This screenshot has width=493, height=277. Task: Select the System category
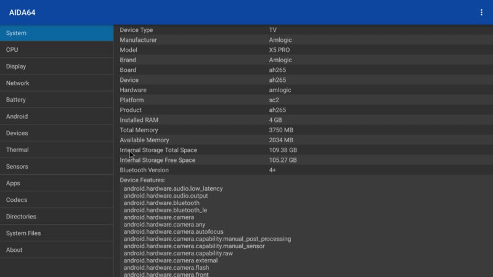click(x=57, y=33)
